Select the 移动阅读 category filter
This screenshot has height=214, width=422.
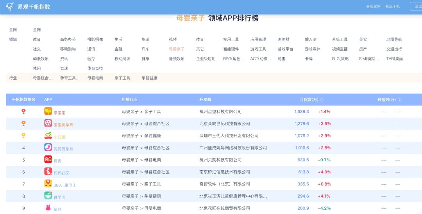[122, 59]
